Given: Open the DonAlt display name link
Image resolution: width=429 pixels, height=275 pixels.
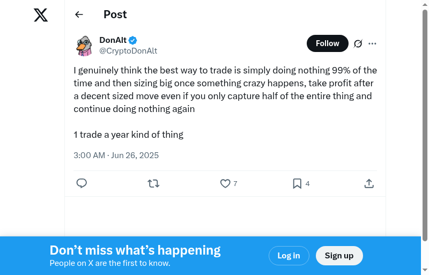Looking at the screenshot, I should 113,40.
